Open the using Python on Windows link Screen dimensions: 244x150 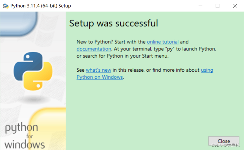click(100, 77)
